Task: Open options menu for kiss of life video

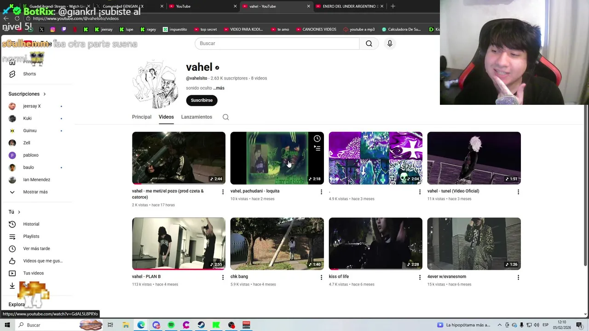Action: [420, 277]
